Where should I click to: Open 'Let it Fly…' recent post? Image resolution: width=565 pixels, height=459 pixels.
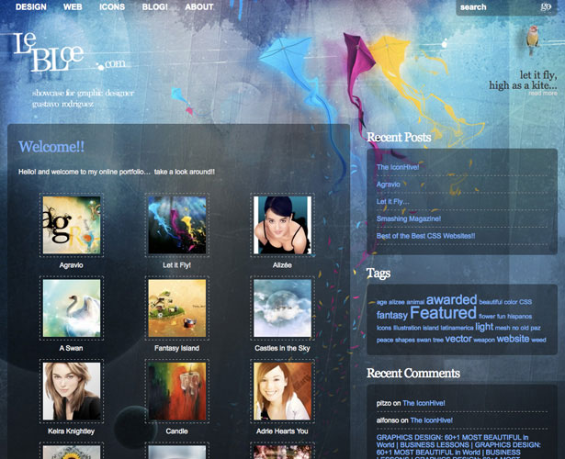point(393,202)
